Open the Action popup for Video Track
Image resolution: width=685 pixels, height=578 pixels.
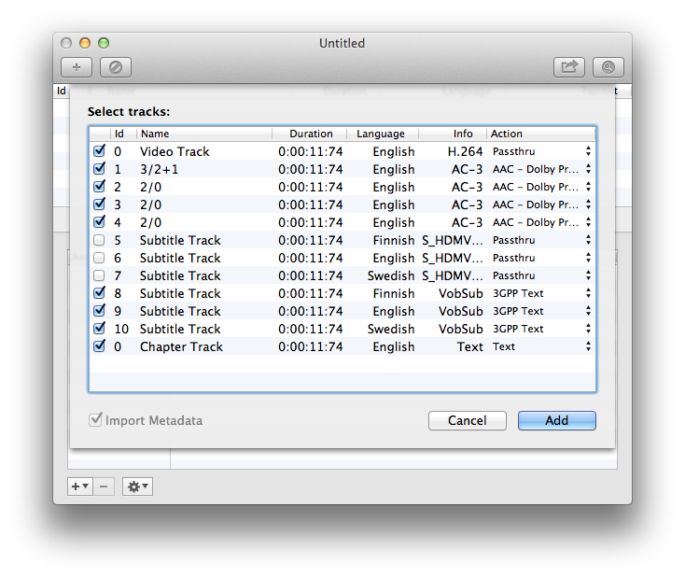pyautogui.click(x=541, y=151)
